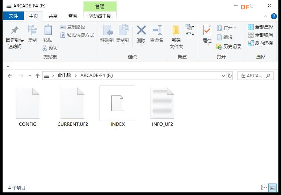Expand the Delete (删除) dropdown arrow
The width and height of the screenshot is (281, 195).
coord(141,44)
